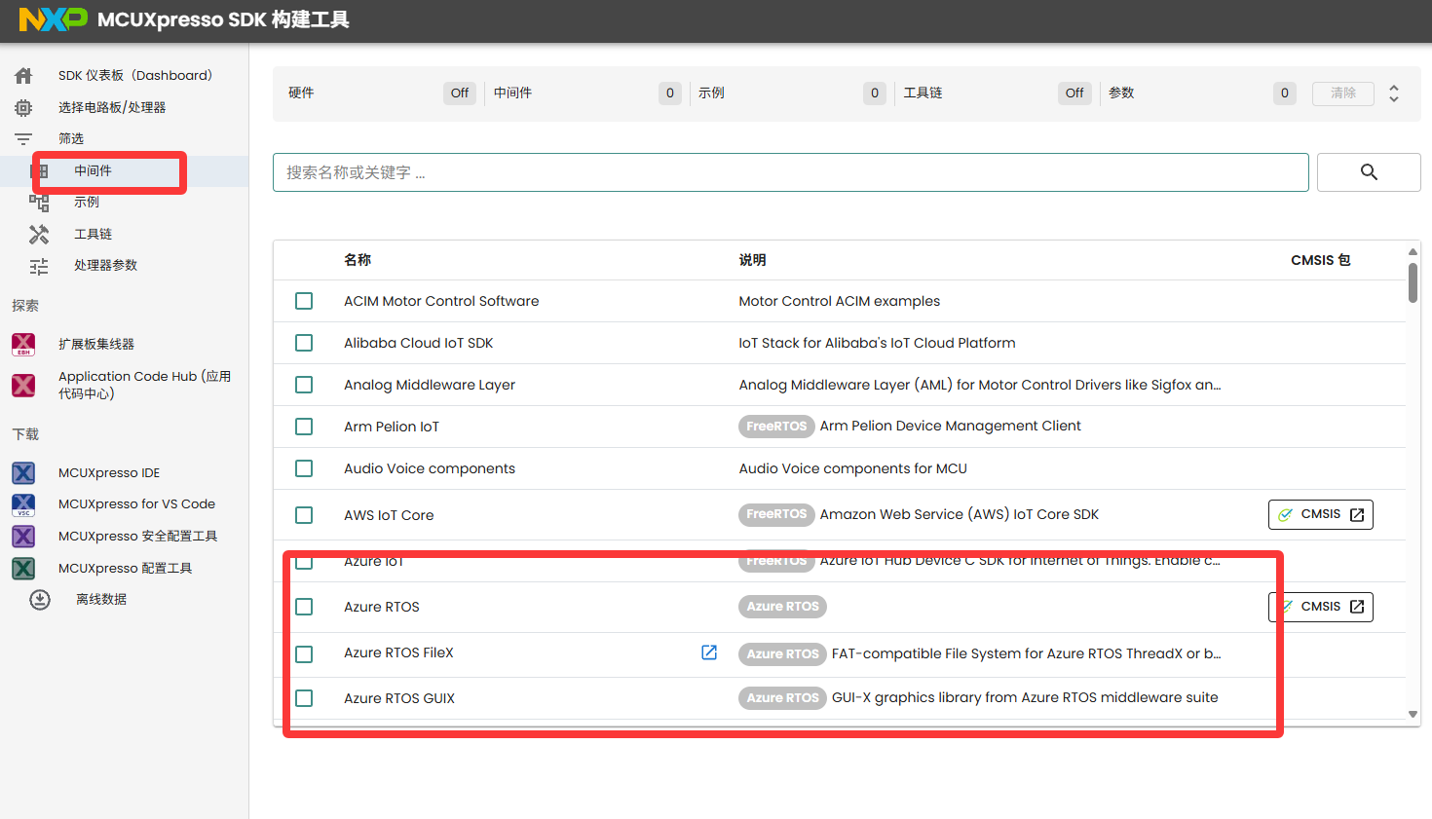Click the magnifier search button
This screenshot has width=1432, height=819.
[x=1369, y=172]
